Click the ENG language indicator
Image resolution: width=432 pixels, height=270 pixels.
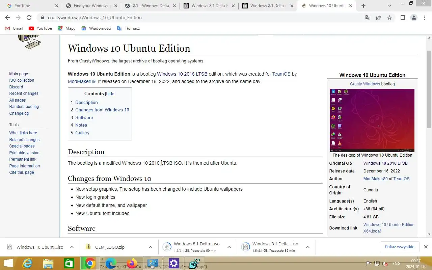pos(396,264)
